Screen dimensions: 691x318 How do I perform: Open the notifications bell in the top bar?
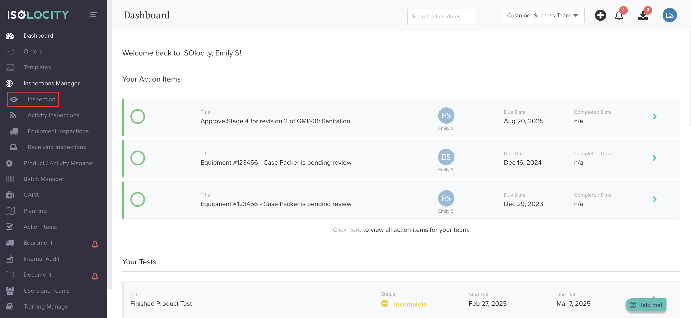click(619, 16)
